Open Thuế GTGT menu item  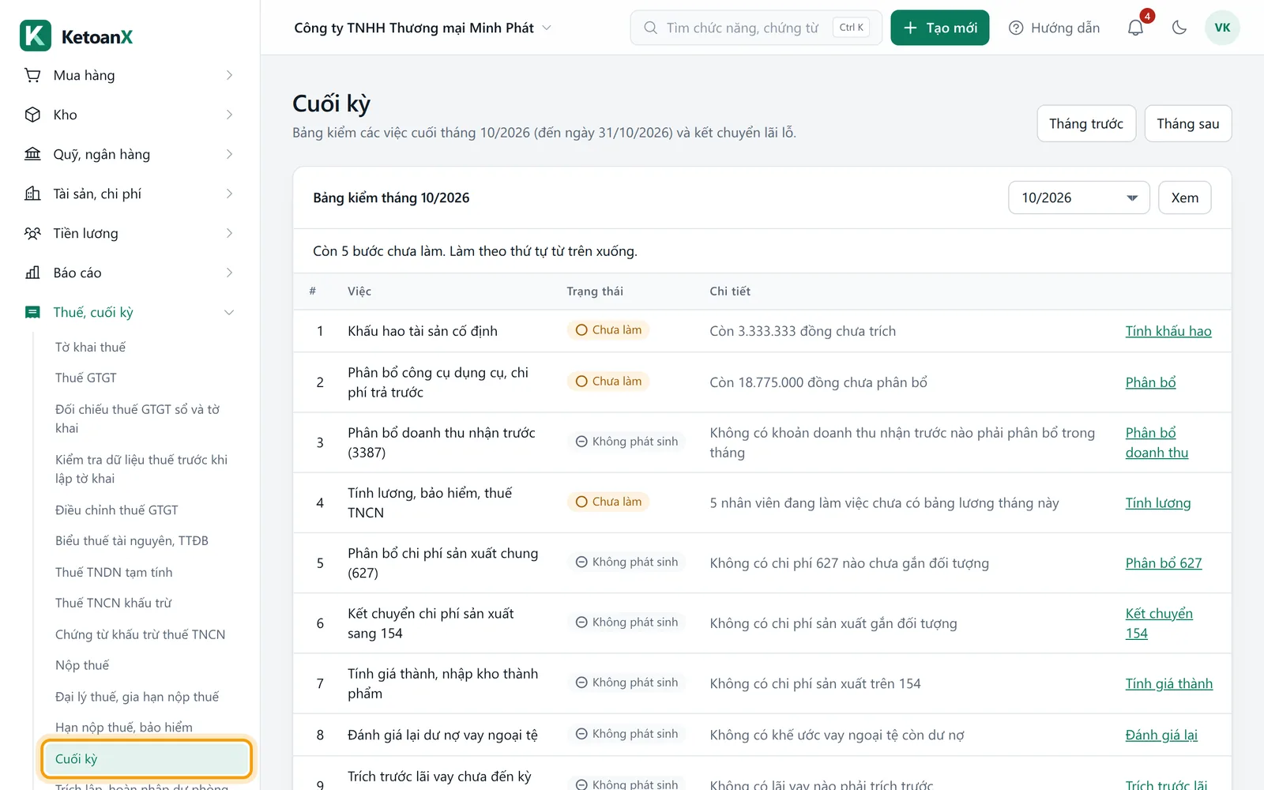pyautogui.click(x=85, y=378)
